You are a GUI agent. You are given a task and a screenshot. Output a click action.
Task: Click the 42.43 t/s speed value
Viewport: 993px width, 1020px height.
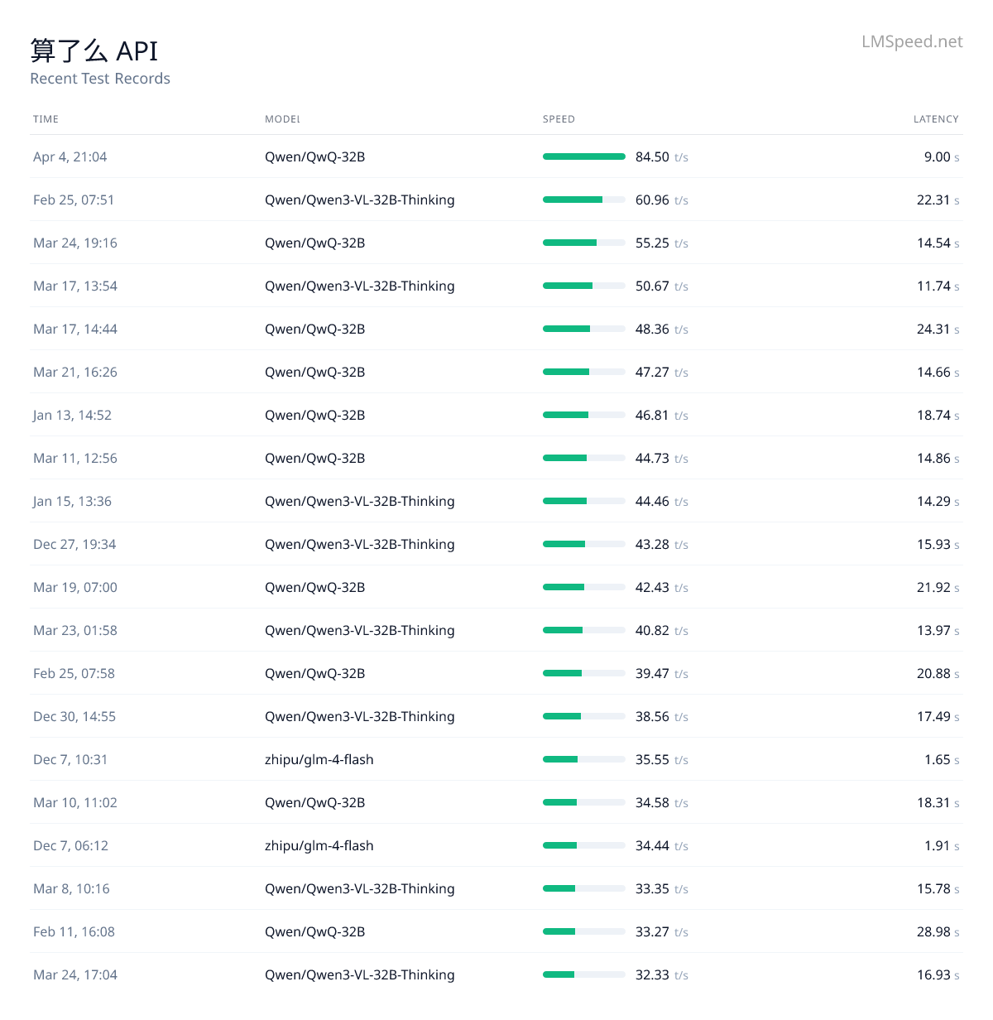coord(662,587)
